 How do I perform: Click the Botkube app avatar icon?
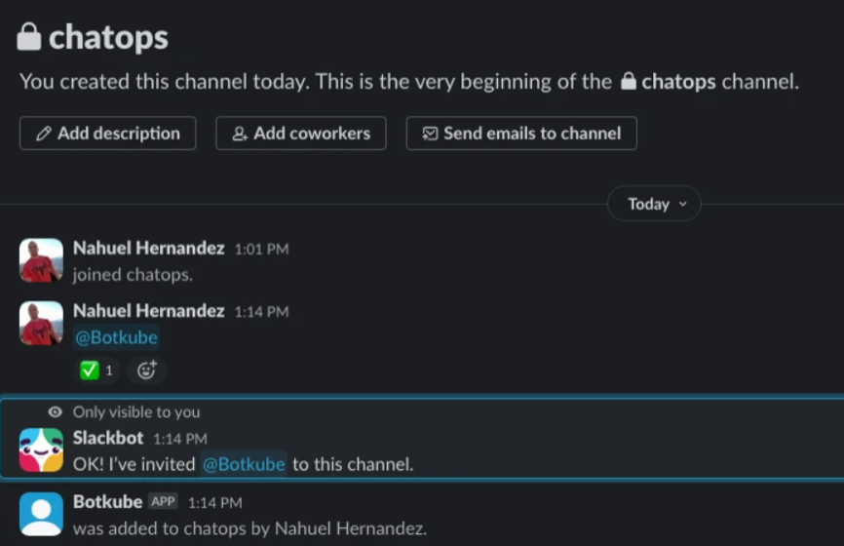point(41,514)
